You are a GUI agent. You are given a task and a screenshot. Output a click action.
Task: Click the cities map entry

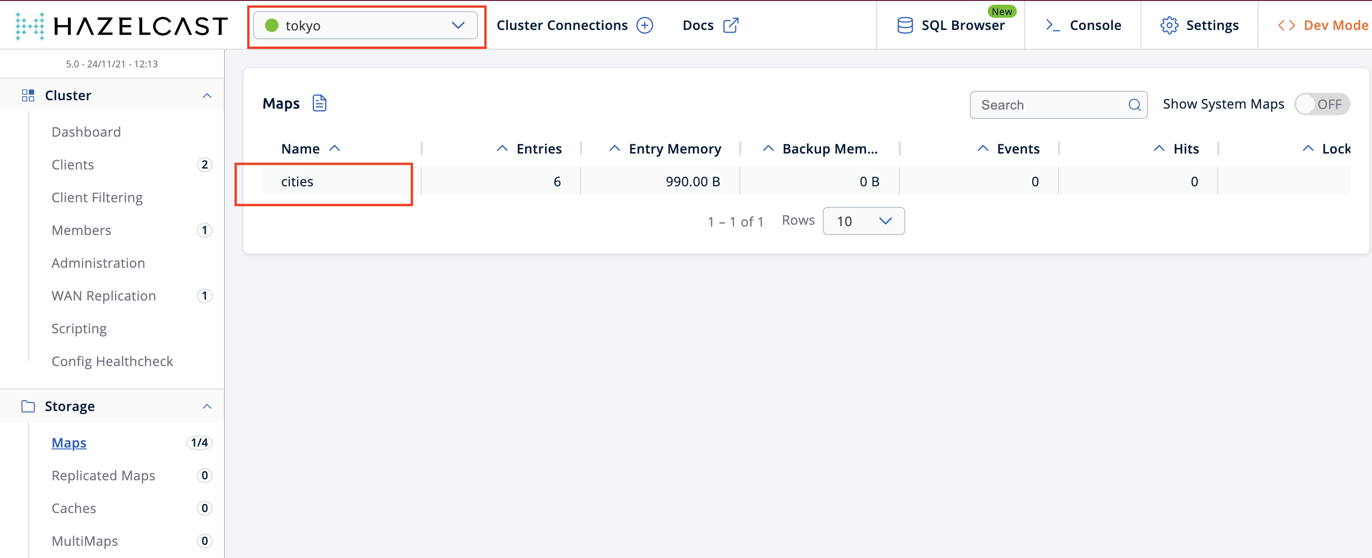coord(298,180)
